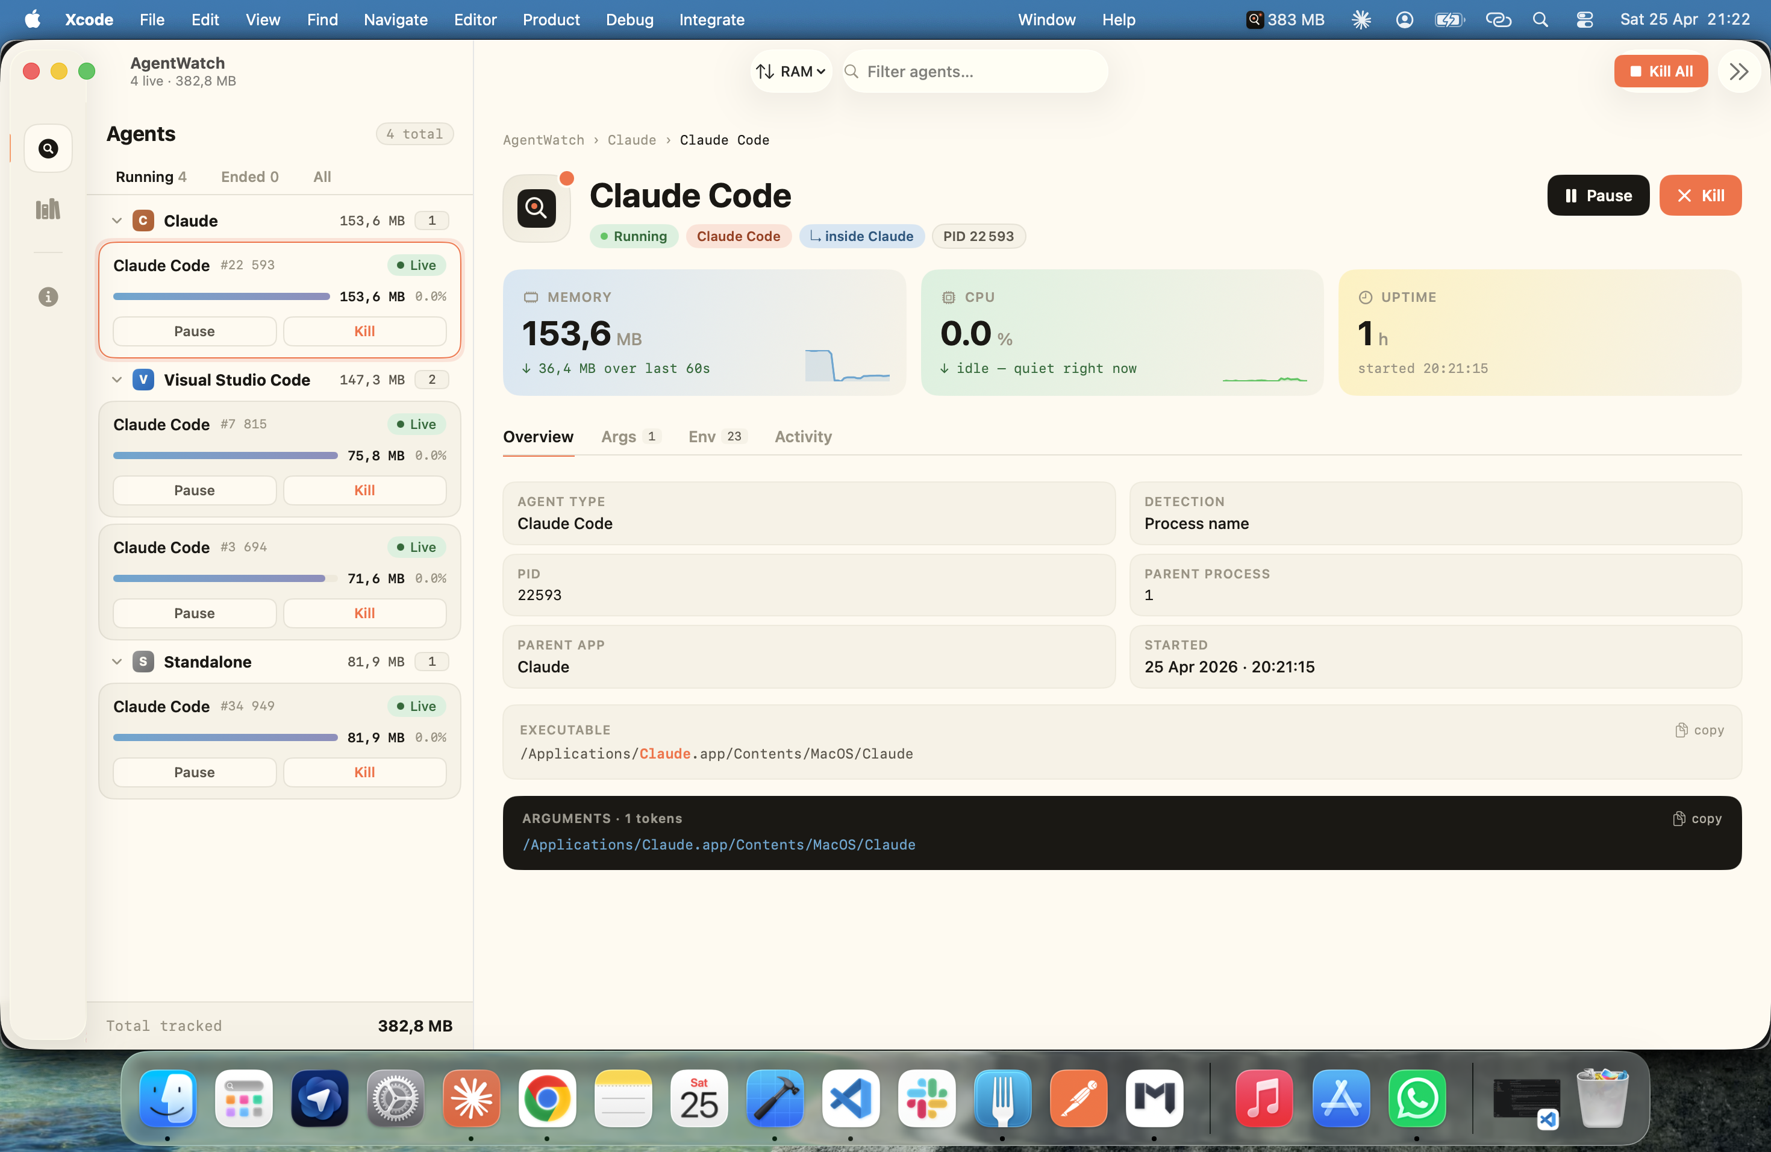Kill the Claude Code #7 815 agent

pos(364,490)
